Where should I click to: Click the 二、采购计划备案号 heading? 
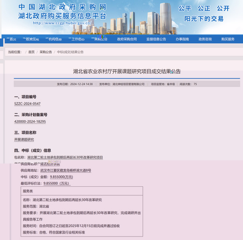point(31,115)
